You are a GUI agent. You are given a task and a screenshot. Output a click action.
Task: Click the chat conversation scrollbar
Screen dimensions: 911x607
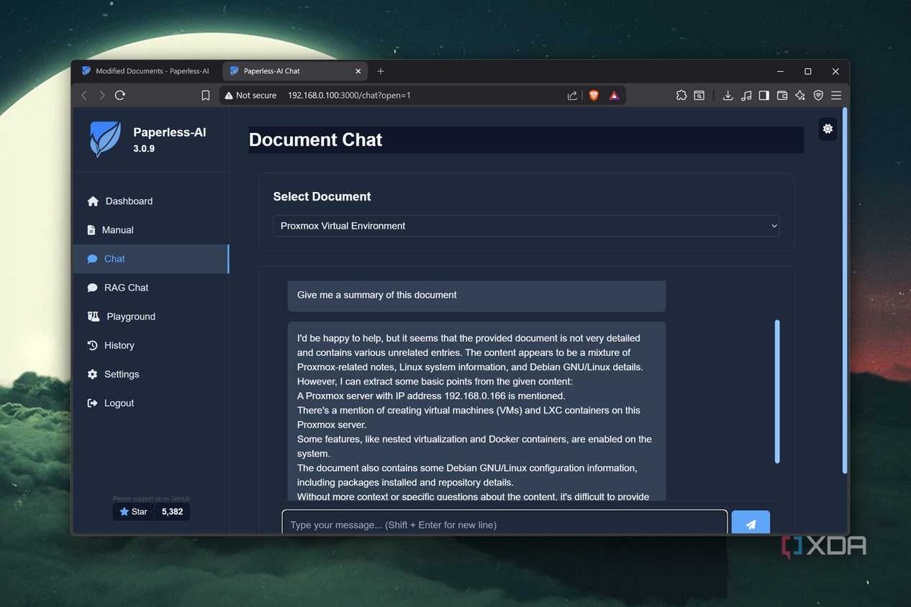click(777, 392)
